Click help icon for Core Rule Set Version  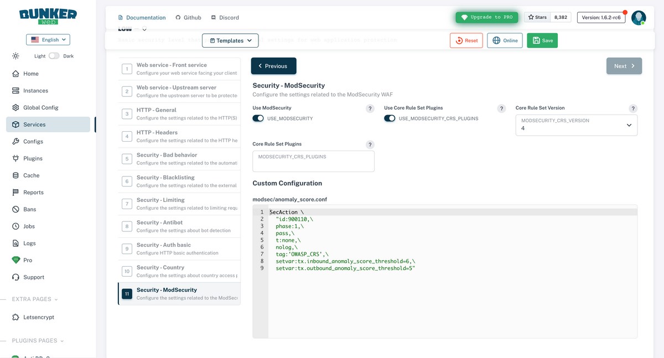coord(633,108)
